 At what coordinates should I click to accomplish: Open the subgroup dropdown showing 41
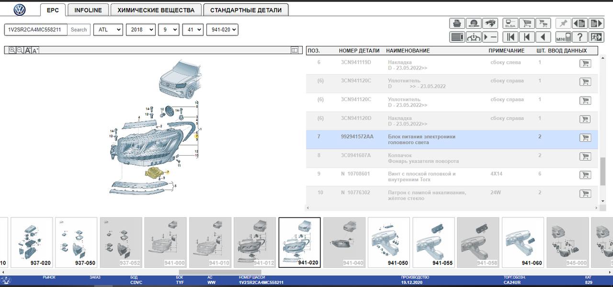pos(193,30)
